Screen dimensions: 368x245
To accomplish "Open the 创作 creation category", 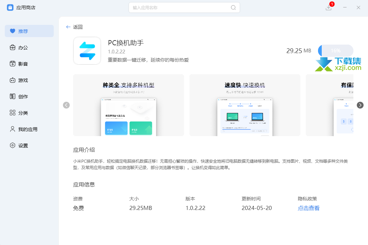I will click(x=29, y=96).
